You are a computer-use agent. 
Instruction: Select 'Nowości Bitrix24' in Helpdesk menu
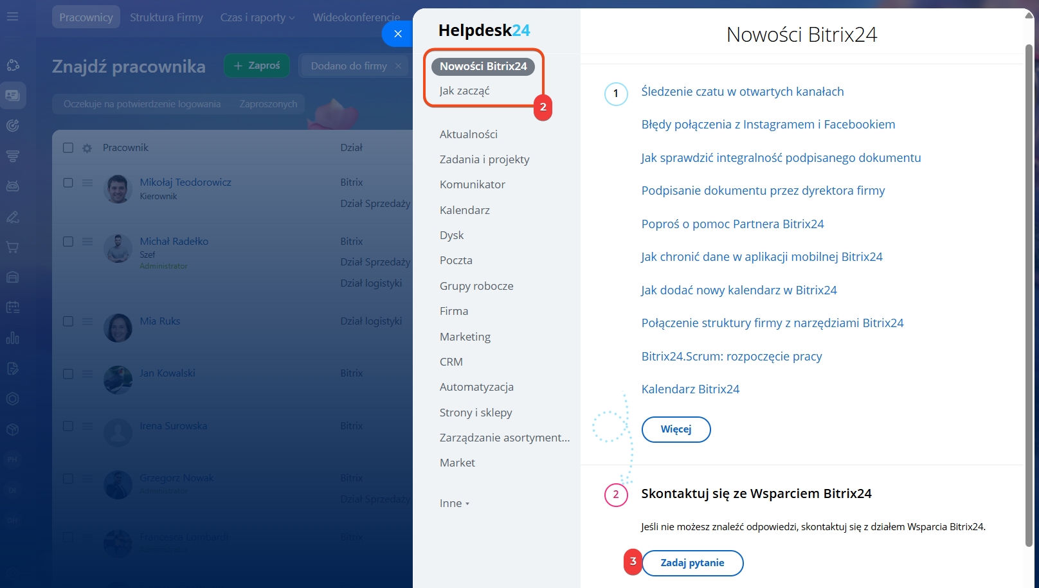click(x=483, y=66)
